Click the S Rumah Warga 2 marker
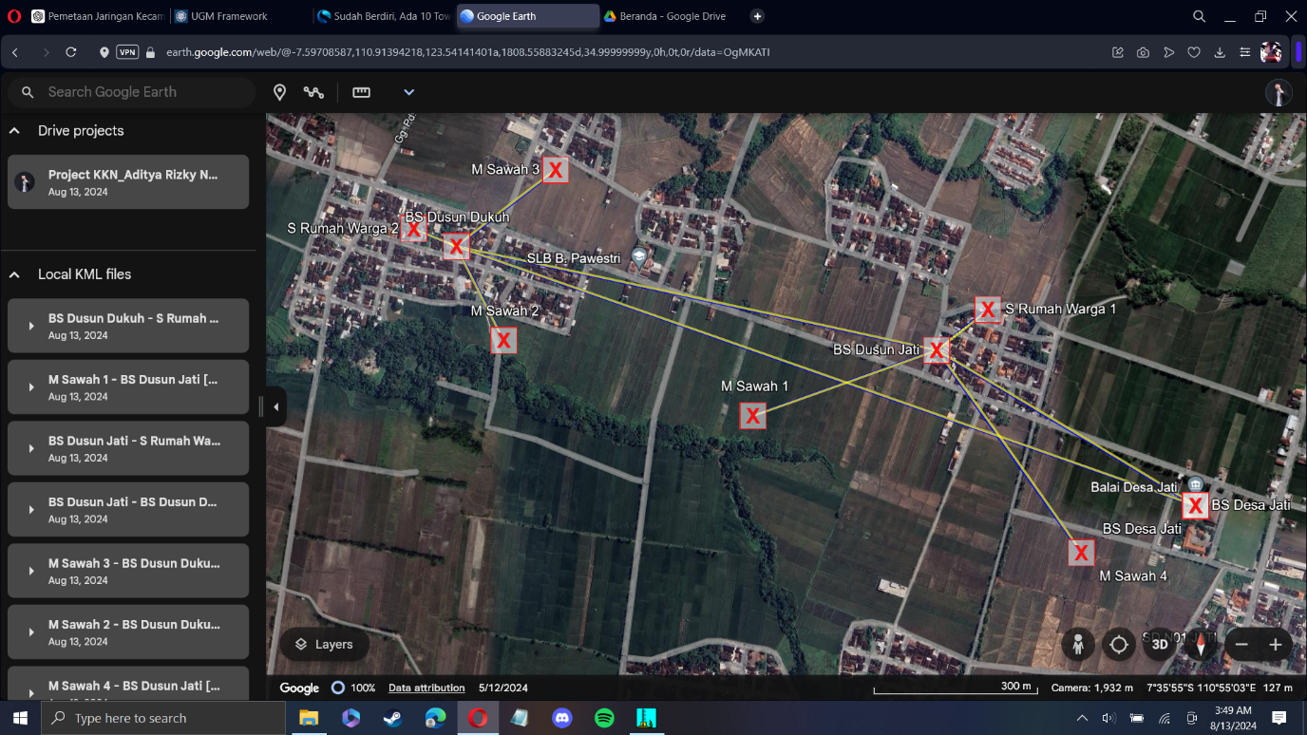 click(x=413, y=229)
